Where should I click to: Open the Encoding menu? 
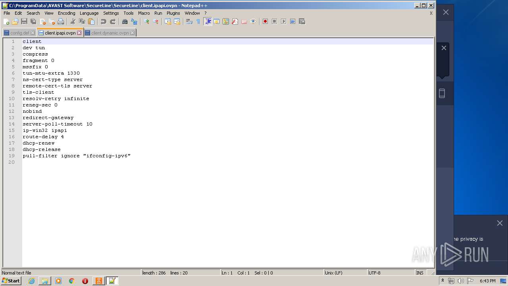tap(66, 13)
